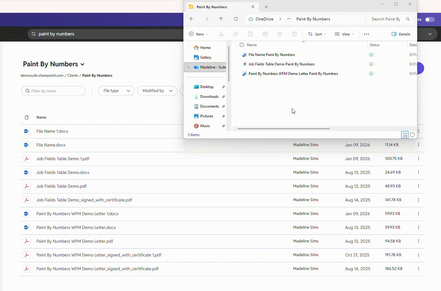
Task: Expand the File type filter dropdown
Action: pos(116,91)
